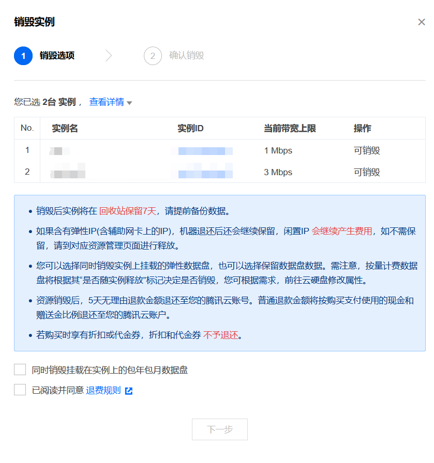This screenshot has height=463, width=434.
Task: Open the 退费规则 link
Action: [103, 391]
